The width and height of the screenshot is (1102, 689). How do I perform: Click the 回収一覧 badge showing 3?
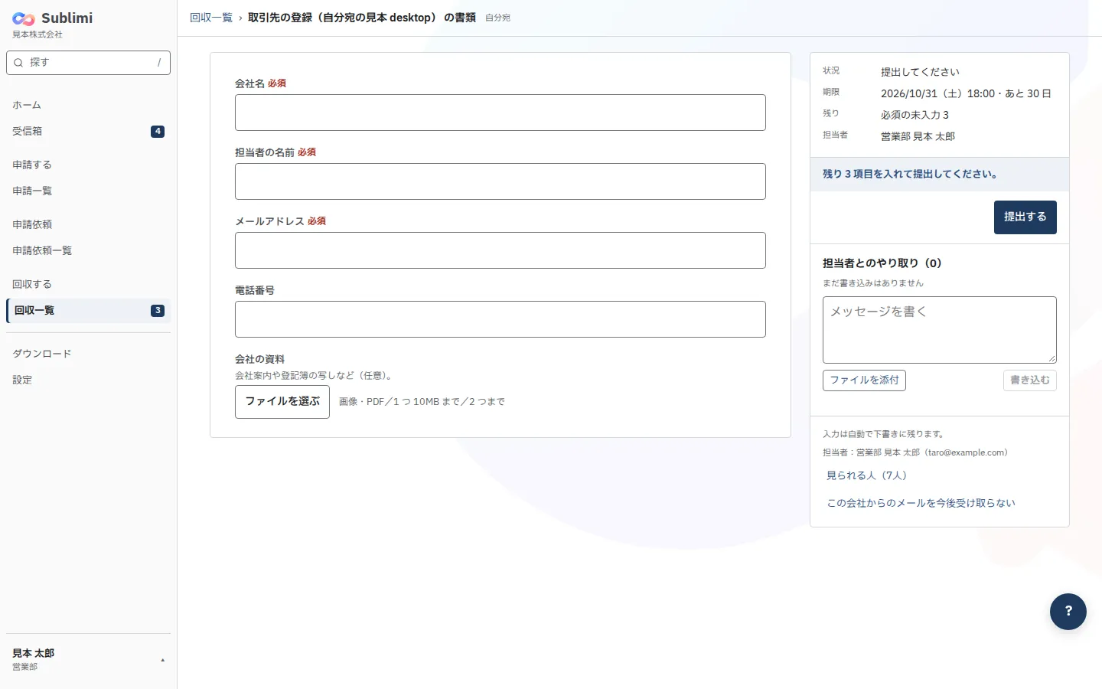(158, 311)
